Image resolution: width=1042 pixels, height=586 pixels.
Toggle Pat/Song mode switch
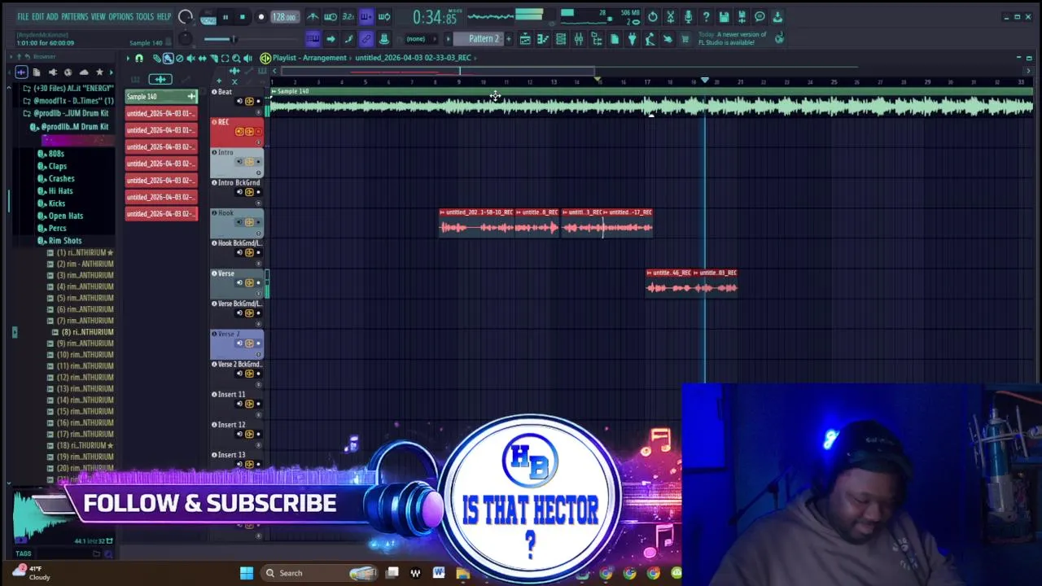pos(208,17)
